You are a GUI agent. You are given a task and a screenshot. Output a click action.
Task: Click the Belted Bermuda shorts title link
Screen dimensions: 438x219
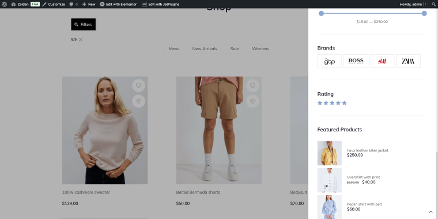(198, 192)
